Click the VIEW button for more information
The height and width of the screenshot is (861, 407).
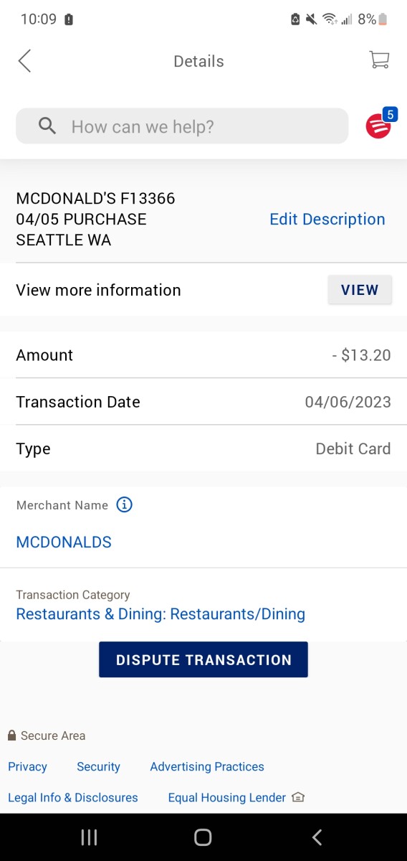pos(360,290)
